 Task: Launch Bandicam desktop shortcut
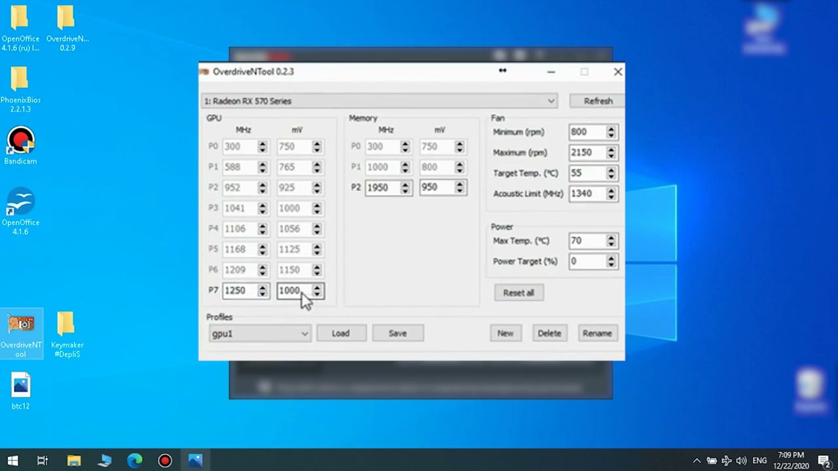click(x=20, y=146)
